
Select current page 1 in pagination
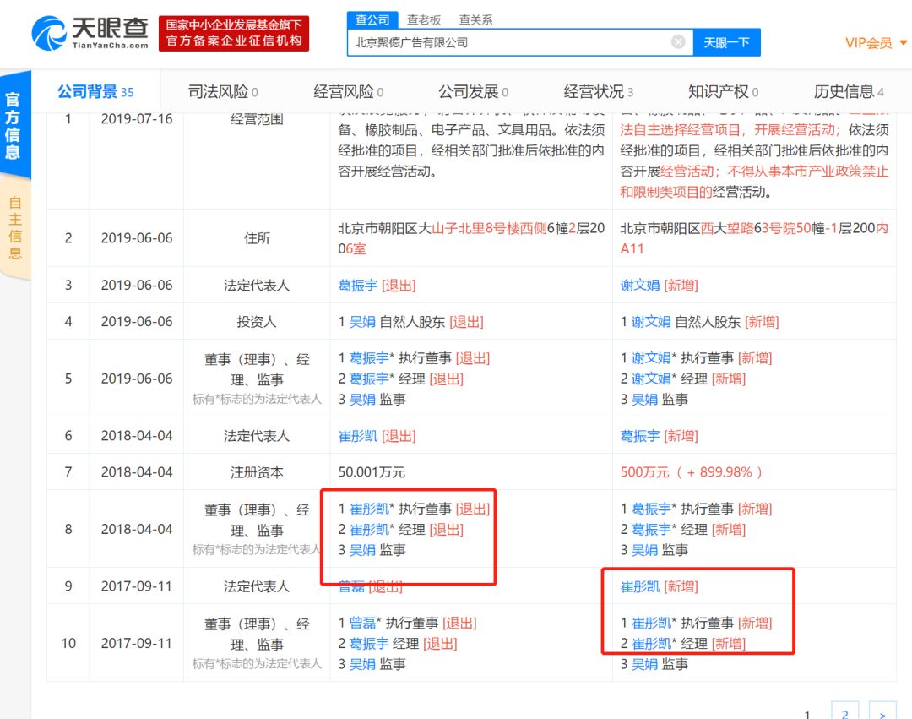806,714
